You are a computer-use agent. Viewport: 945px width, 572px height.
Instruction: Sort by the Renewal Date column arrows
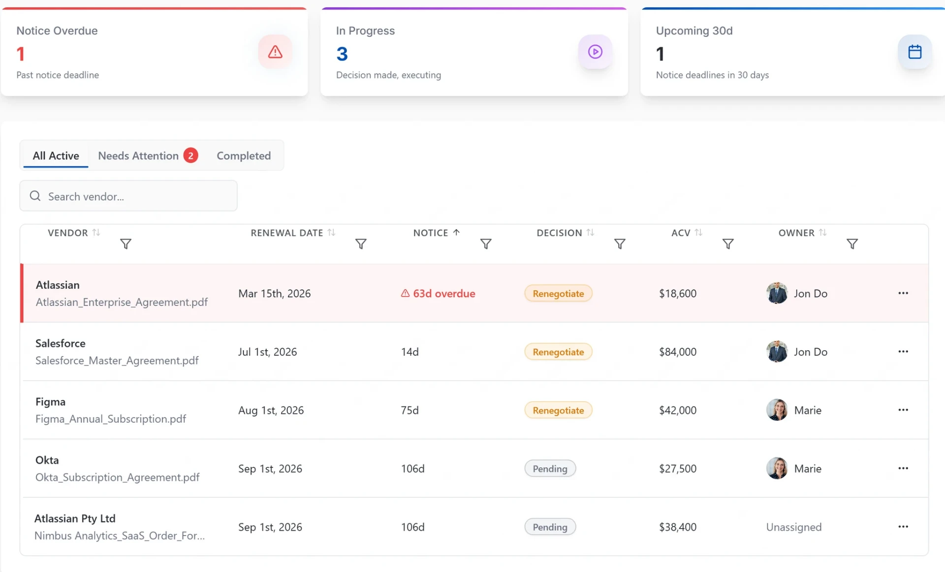(x=331, y=233)
